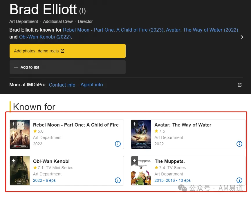View 2015–2016 13 eps Muppets episodes link
This screenshot has width=251, height=198.
pyautogui.click(x=173, y=180)
